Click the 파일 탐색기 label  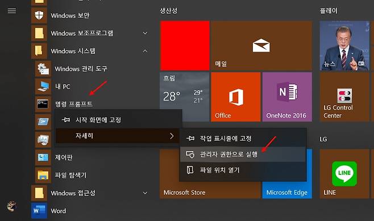point(70,175)
